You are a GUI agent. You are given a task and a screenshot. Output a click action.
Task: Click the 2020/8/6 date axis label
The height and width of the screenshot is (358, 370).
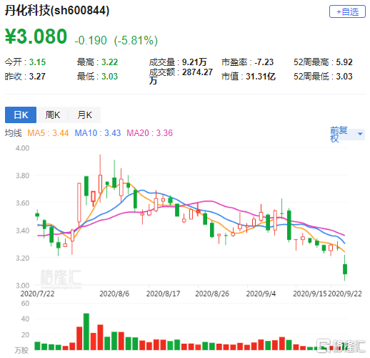114,294
